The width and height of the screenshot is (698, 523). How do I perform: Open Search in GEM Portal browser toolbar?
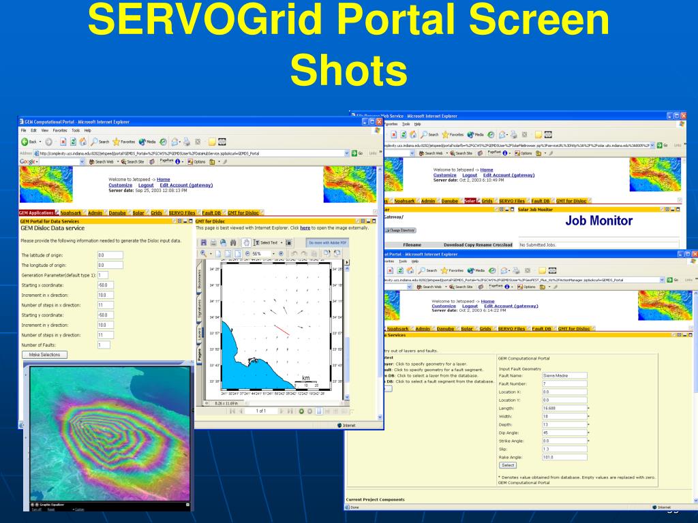pyautogui.click(x=100, y=142)
